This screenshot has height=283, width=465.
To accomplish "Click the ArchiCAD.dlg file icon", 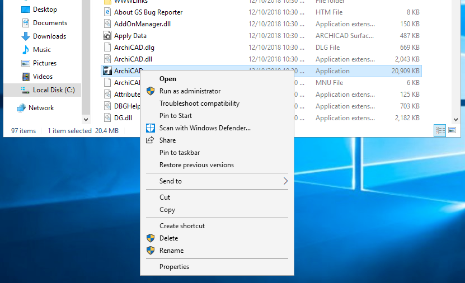I will (107, 48).
